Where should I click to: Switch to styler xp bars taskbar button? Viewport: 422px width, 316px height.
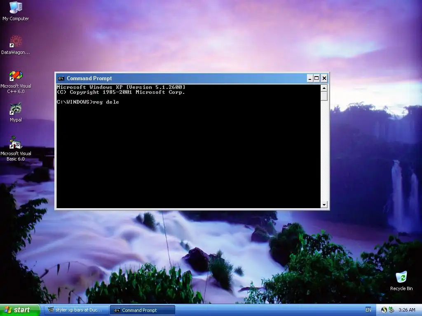(76, 310)
